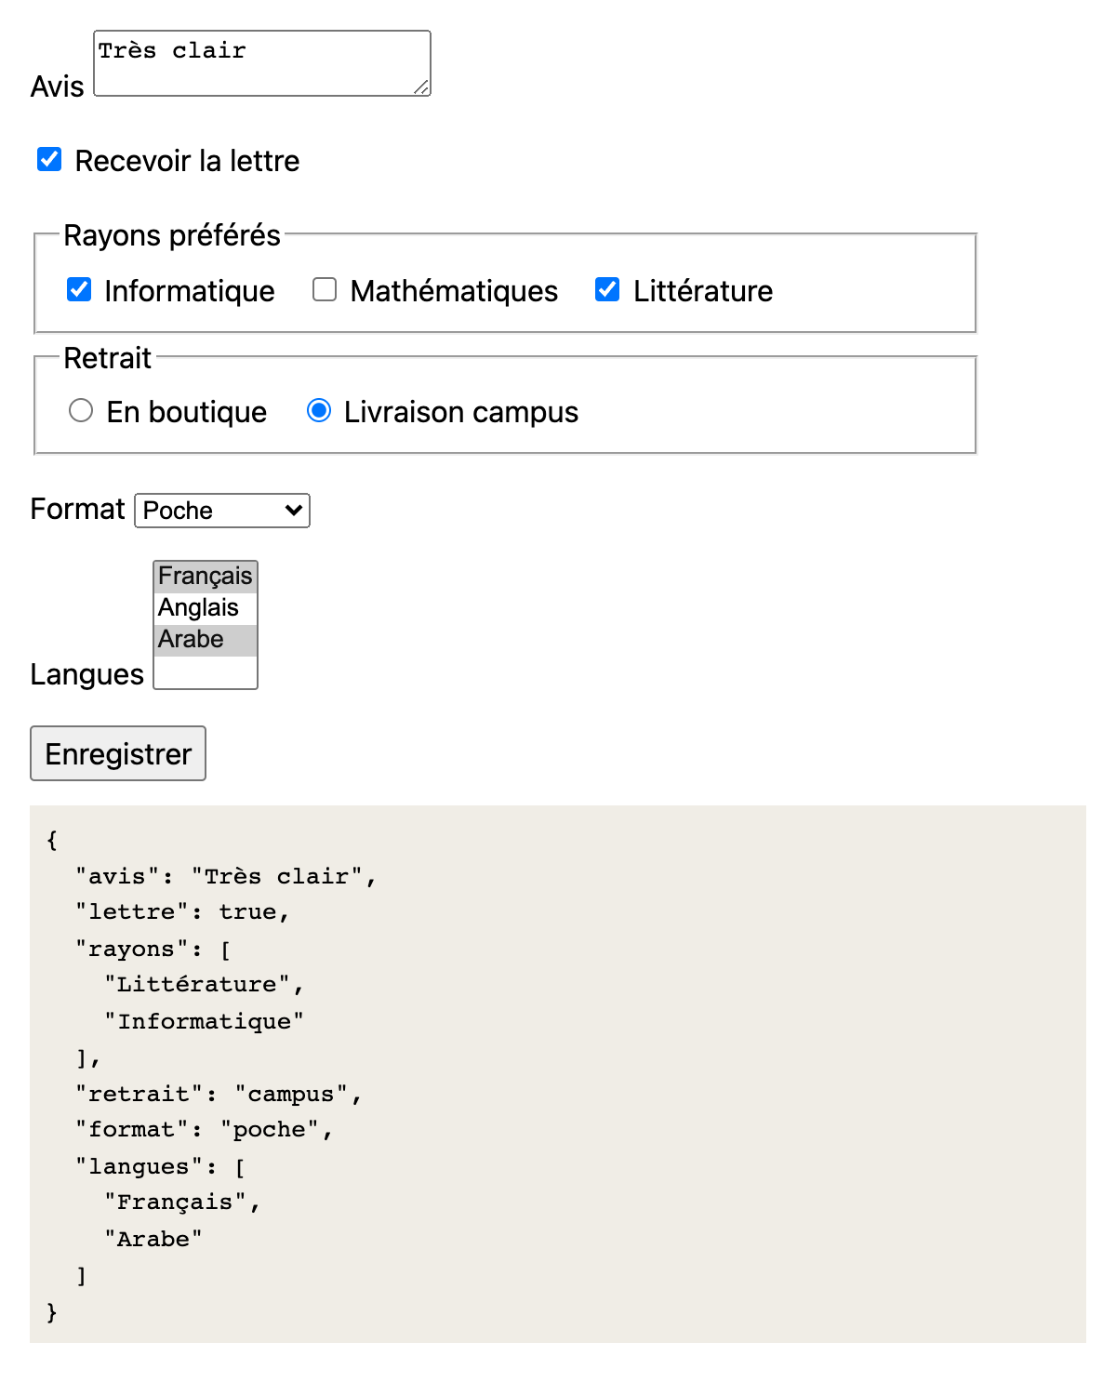Click the Format dropdown chevron arrow
1116x1382 pixels.
point(294,511)
